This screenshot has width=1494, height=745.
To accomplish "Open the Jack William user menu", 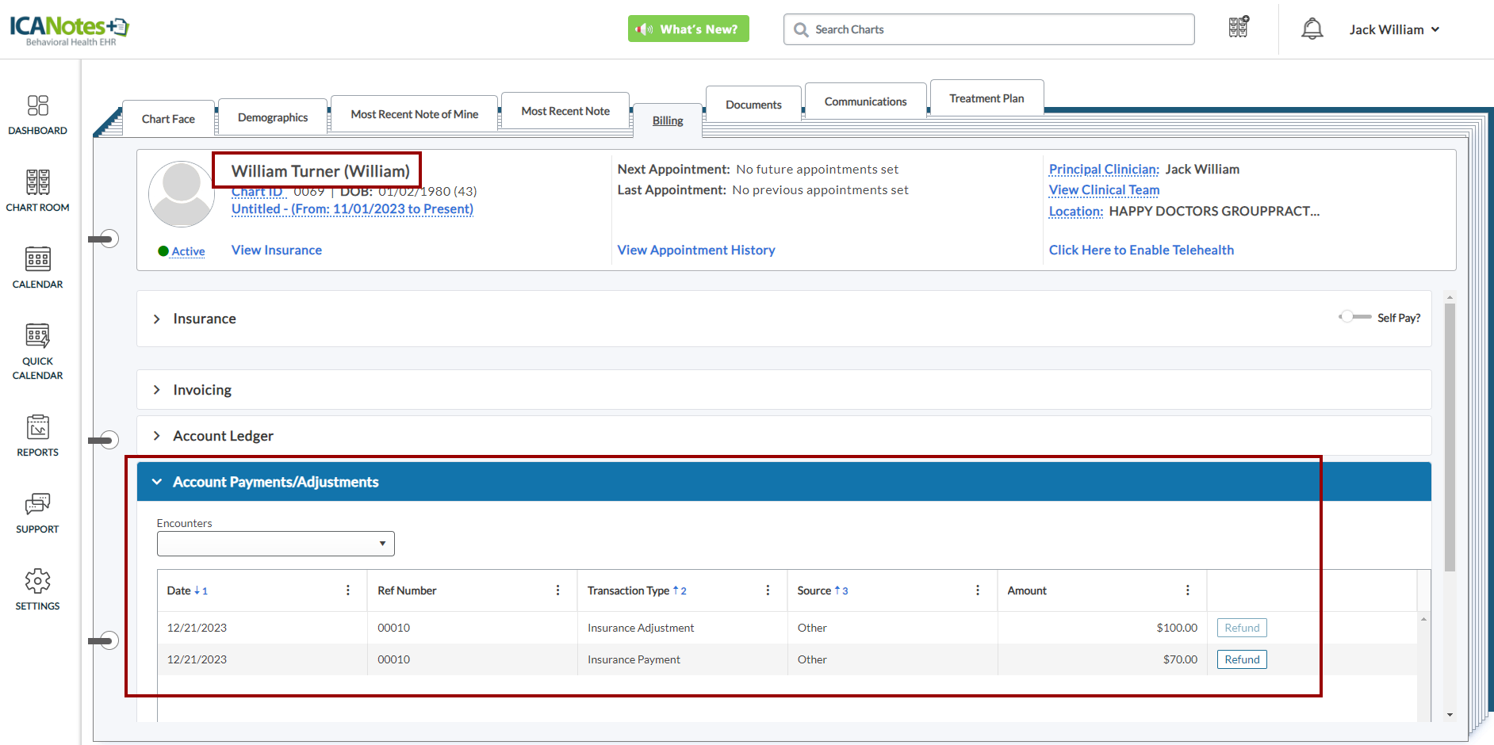I will [1394, 29].
